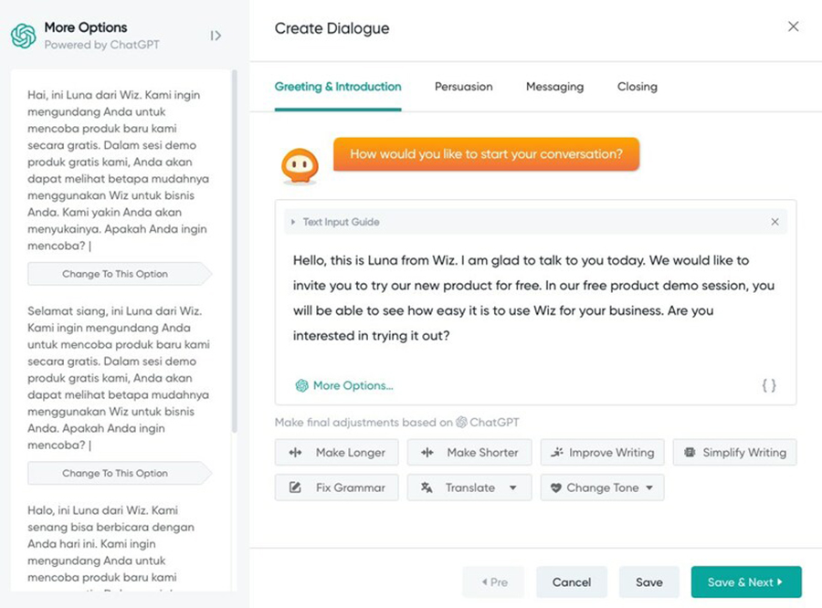The image size is (822, 608).
Task: Click inside the greeting text input area
Action: (x=534, y=299)
